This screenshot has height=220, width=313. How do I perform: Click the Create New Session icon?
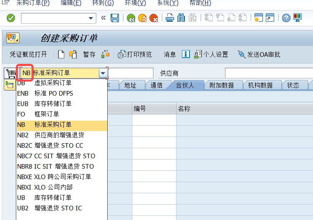(x=258, y=18)
